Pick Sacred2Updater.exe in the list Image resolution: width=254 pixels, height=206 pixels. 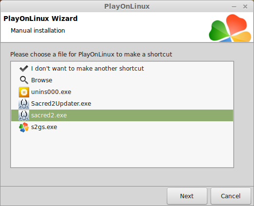point(122,104)
